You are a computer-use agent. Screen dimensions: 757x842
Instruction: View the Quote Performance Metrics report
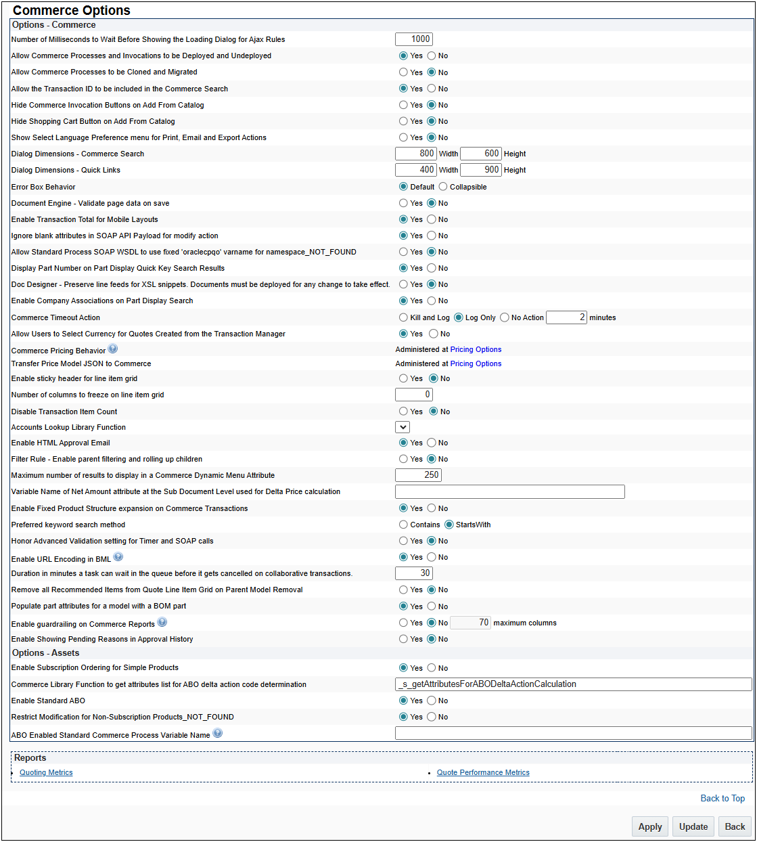482,772
